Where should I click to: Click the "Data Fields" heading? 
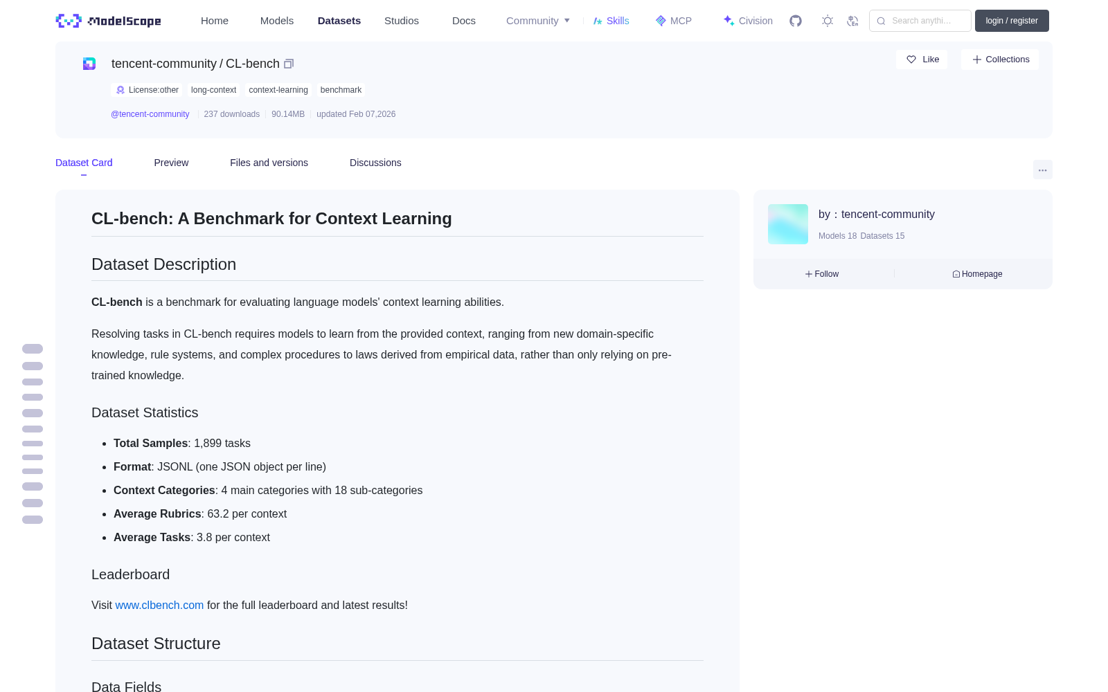[126, 686]
